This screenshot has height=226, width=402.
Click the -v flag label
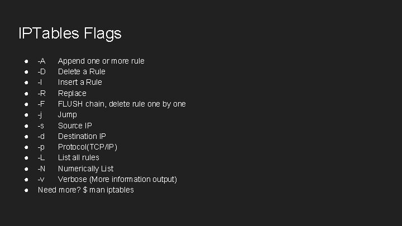[41, 179]
